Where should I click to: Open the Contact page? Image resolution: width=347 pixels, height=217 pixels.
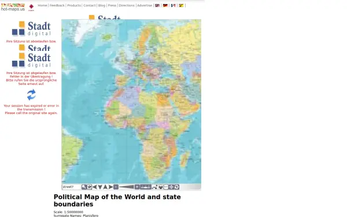(90, 5)
